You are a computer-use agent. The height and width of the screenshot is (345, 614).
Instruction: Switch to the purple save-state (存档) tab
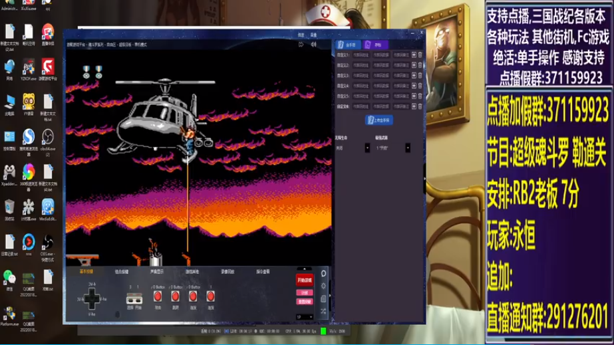375,45
